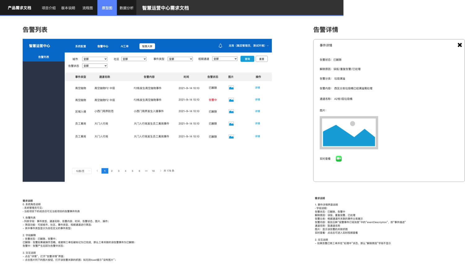Open 系统配置 in the app header
Image resolution: width=465 pixels, height=275 pixels.
coord(81,46)
